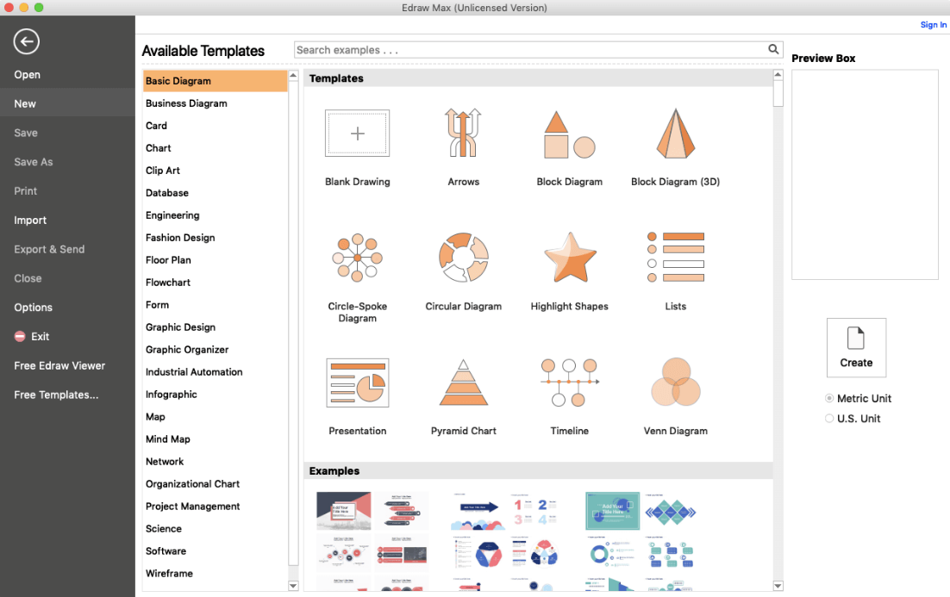The height and width of the screenshot is (597, 950).
Task: Open the teal Add Your Title Here example thumbnail
Action: [613, 511]
